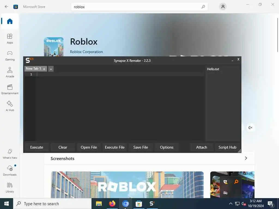Open File Explorer from taskbar
The image size is (279, 209).
point(99,204)
